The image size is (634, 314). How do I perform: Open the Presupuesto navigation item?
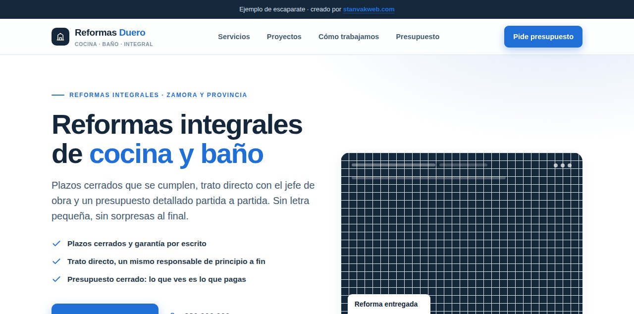(418, 37)
